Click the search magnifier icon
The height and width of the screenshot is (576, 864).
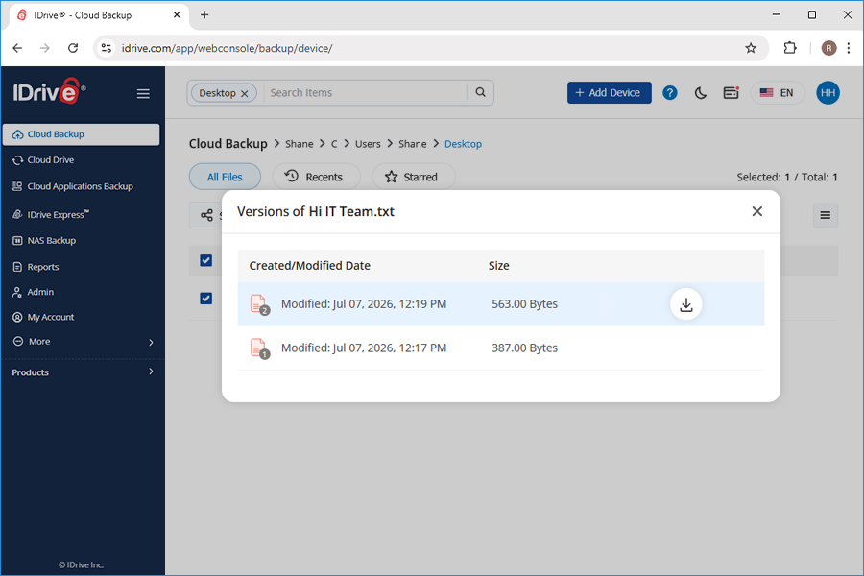481,92
